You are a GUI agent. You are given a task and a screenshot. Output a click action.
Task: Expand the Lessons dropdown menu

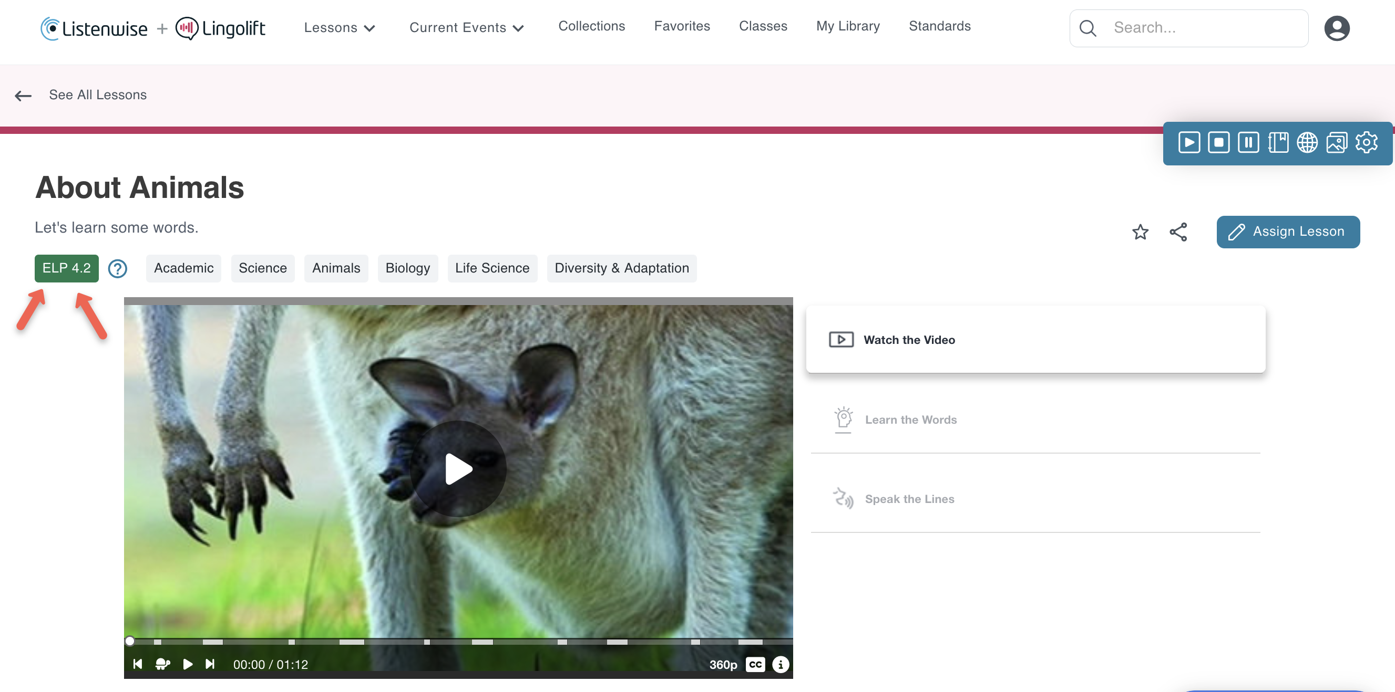pyautogui.click(x=339, y=28)
